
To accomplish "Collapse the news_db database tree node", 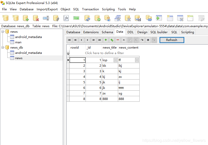I will tap(3, 48).
